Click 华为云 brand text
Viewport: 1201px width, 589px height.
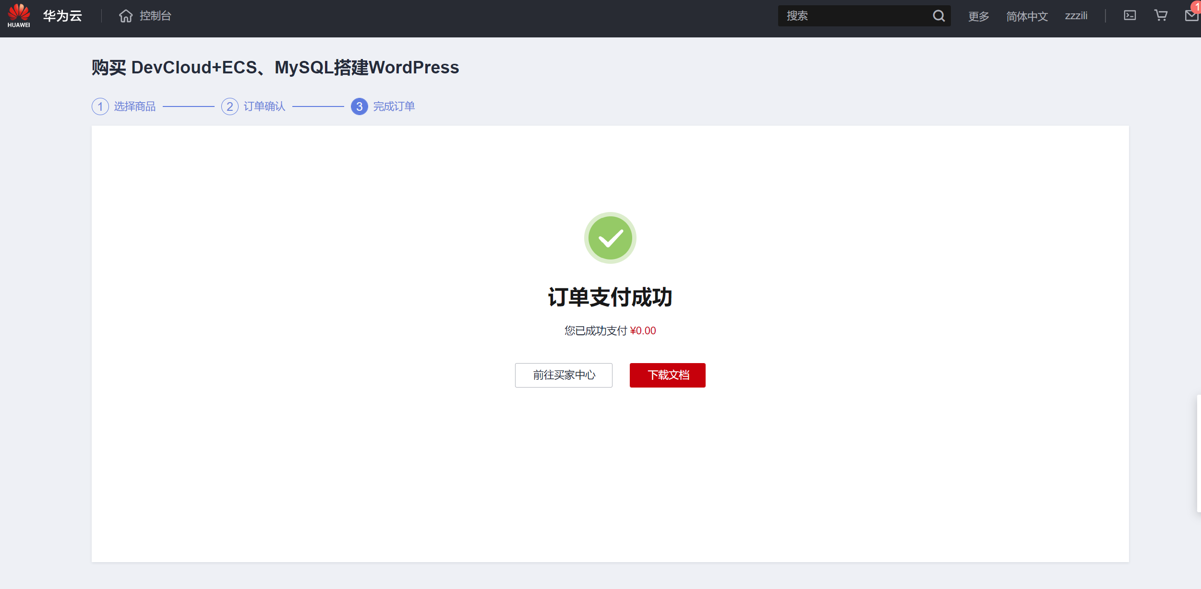coord(62,16)
